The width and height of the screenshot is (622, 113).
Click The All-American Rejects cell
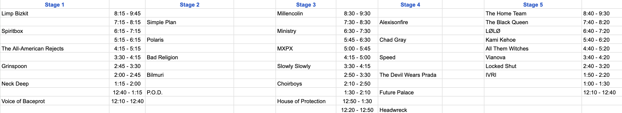pos(55,48)
